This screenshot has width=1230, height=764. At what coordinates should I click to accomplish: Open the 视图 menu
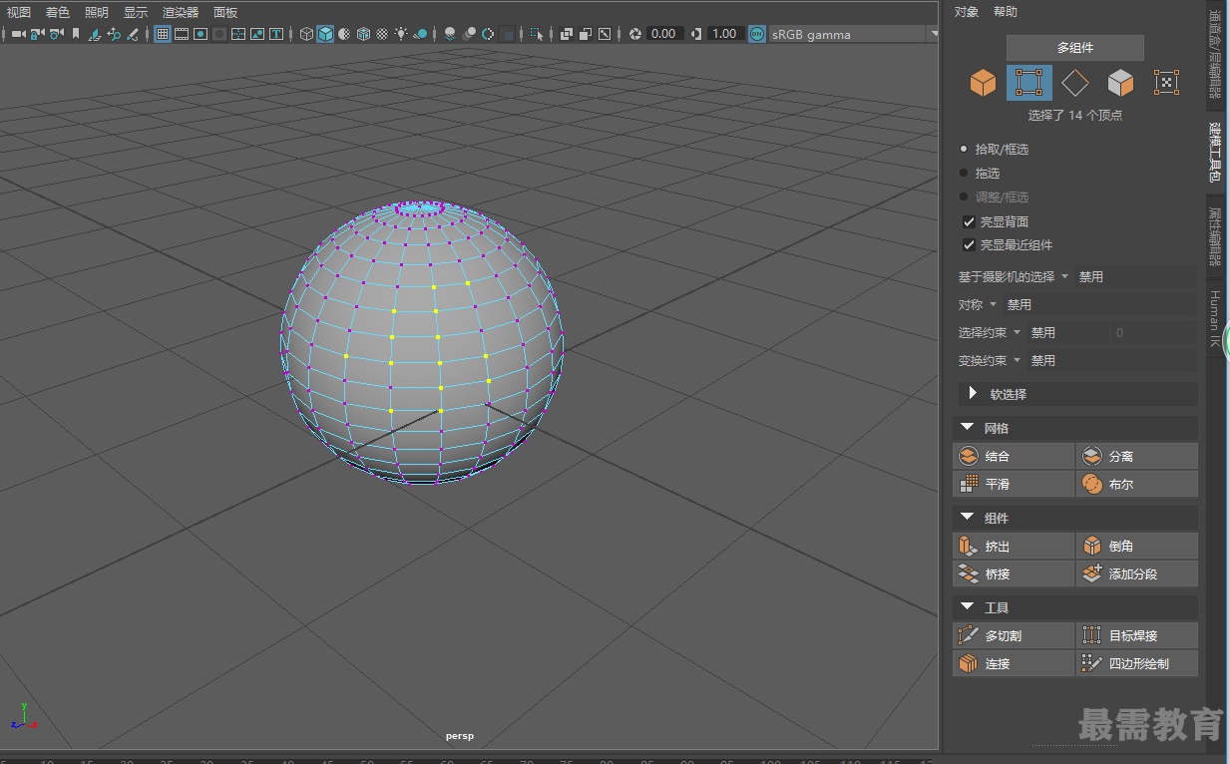pyautogui.click(x=19, y=12)
